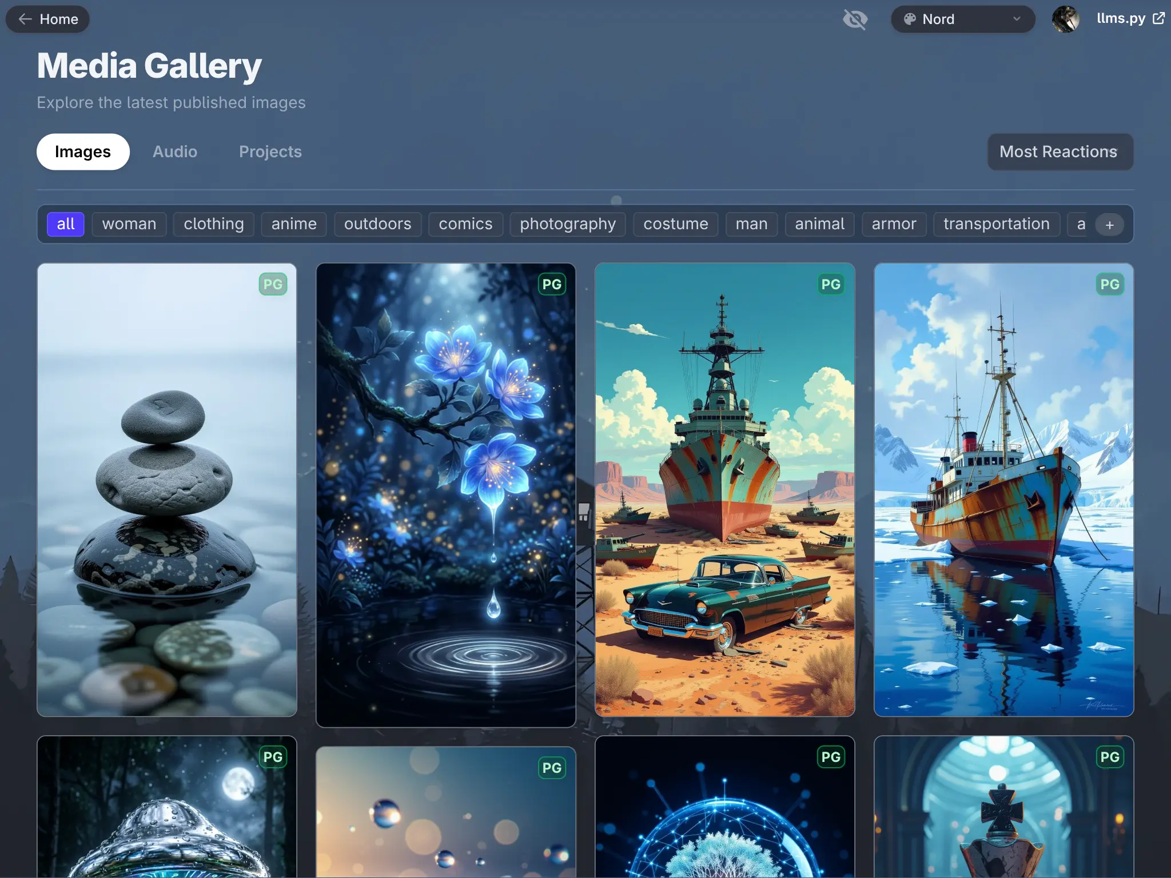1171x878 pixels.
Task: Click the back arrow in Home button
Action: coord(25,19)
